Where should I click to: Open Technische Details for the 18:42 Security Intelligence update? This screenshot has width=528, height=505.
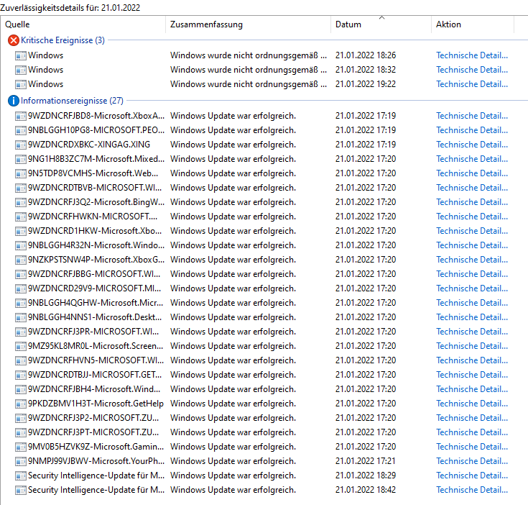tap(472, 490)
